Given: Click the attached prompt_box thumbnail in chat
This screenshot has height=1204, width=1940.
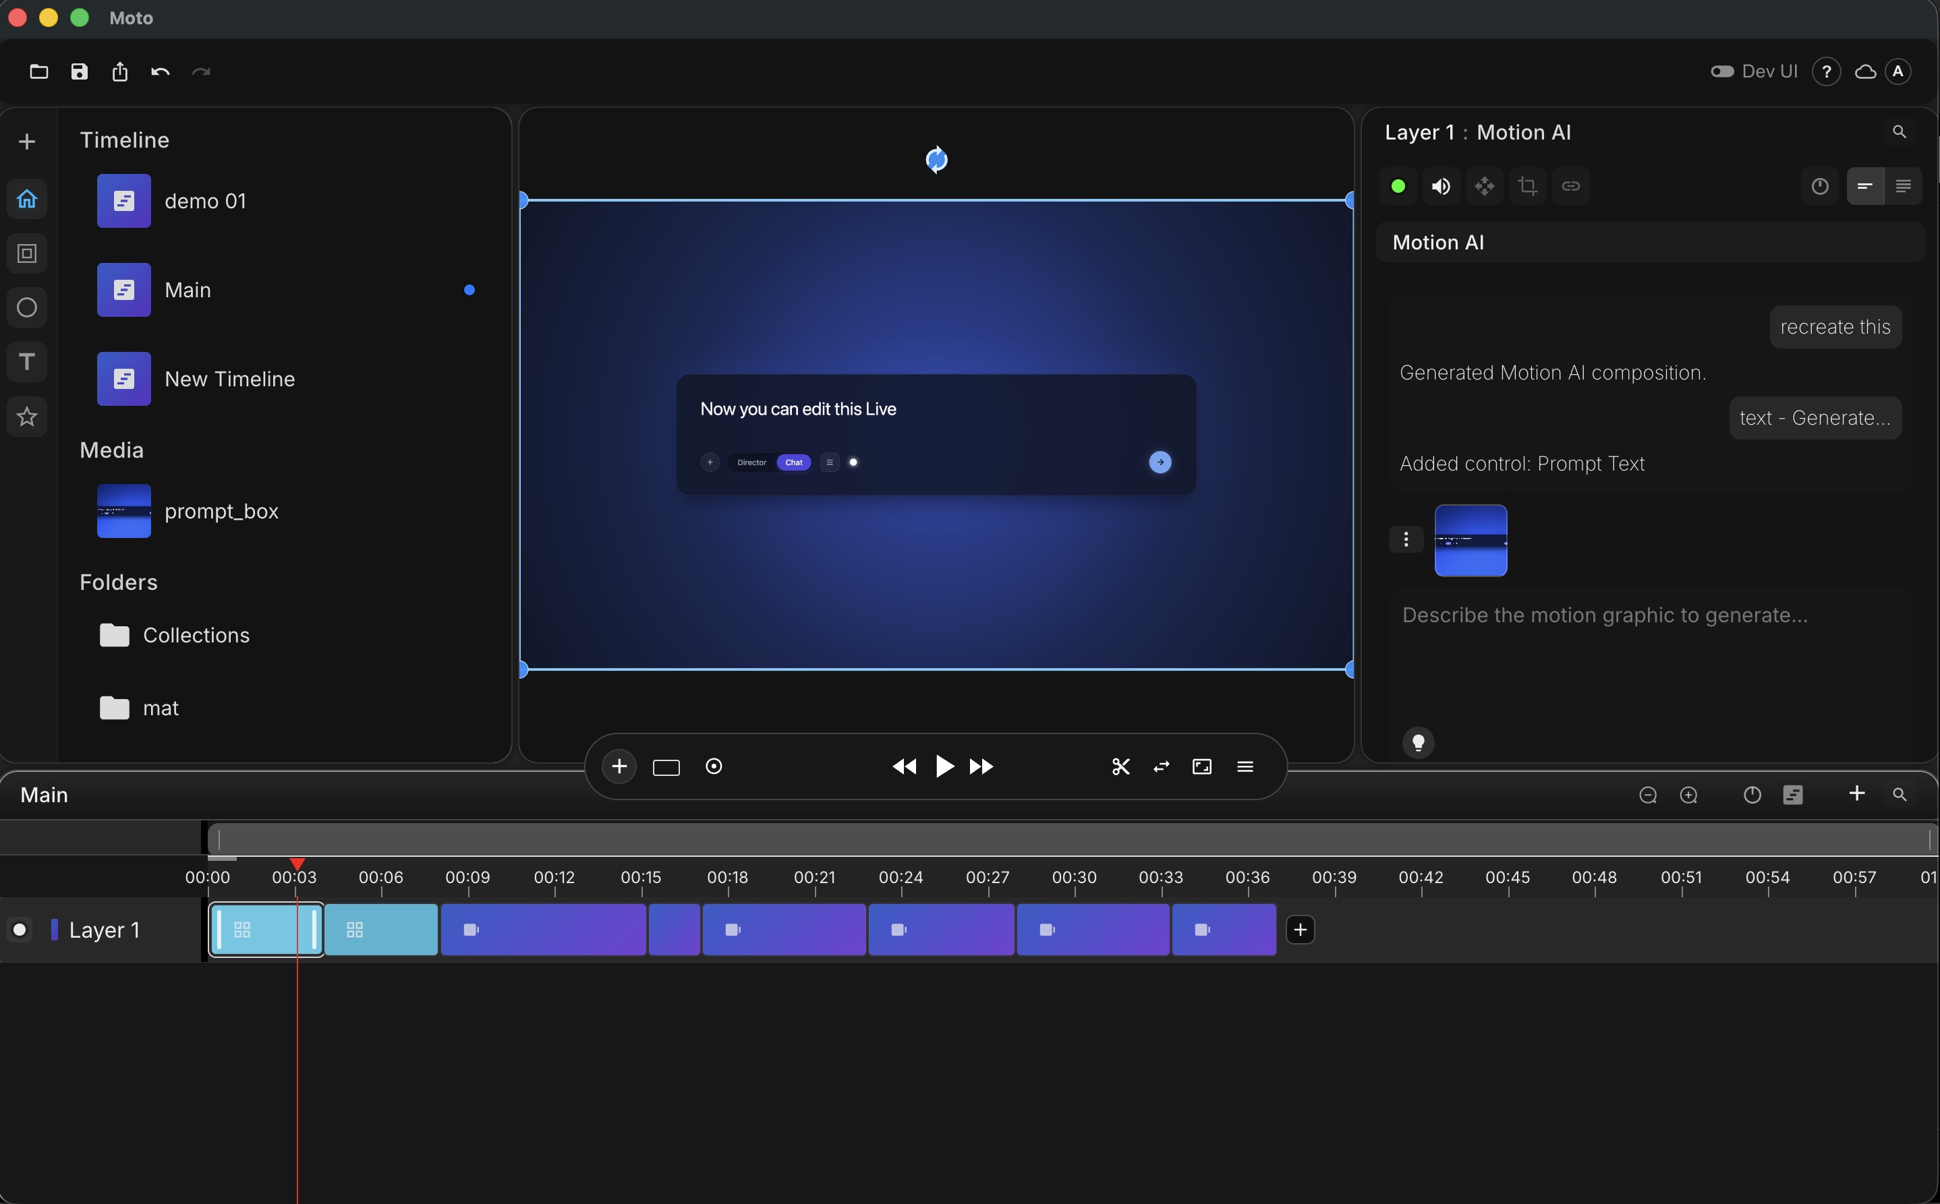Looking at the screenshot, I should [x=1471, y=541].
